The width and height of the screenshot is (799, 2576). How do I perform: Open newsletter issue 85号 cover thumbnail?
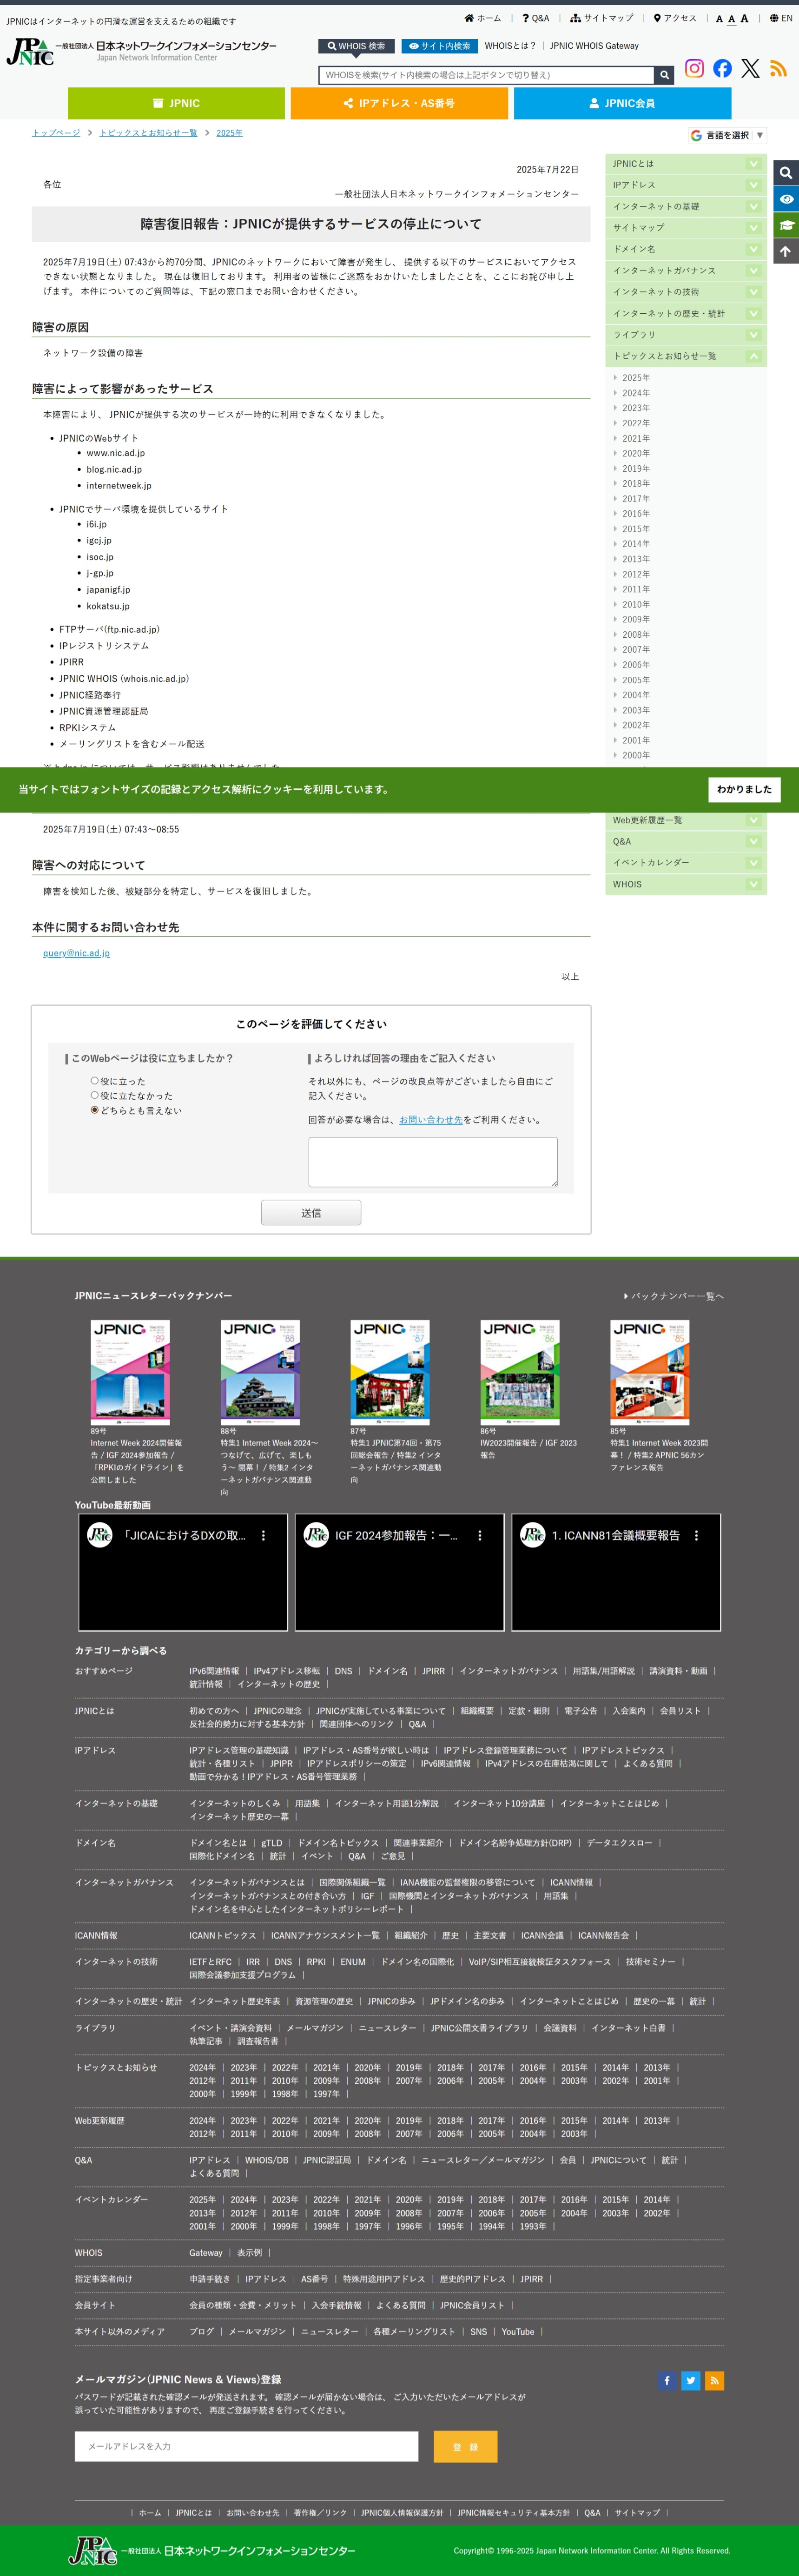(650, 1372)
